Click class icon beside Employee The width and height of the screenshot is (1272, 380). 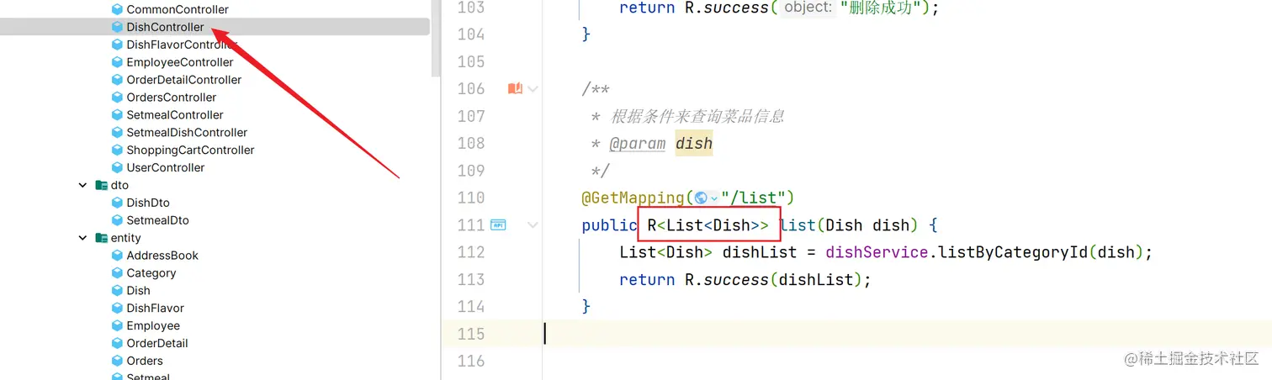[x=118, y=326]
